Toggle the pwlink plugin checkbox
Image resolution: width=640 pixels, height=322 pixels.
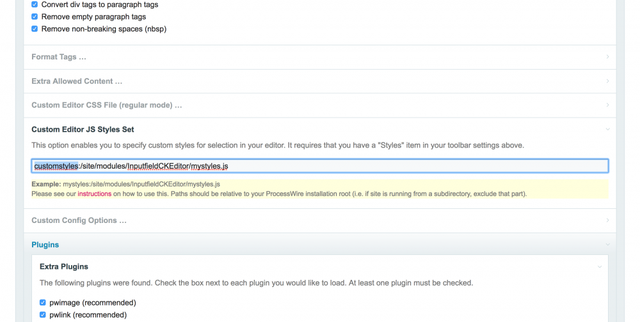43,315
